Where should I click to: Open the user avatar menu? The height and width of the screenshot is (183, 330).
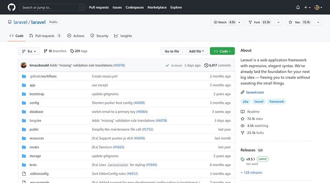[318, 7]
